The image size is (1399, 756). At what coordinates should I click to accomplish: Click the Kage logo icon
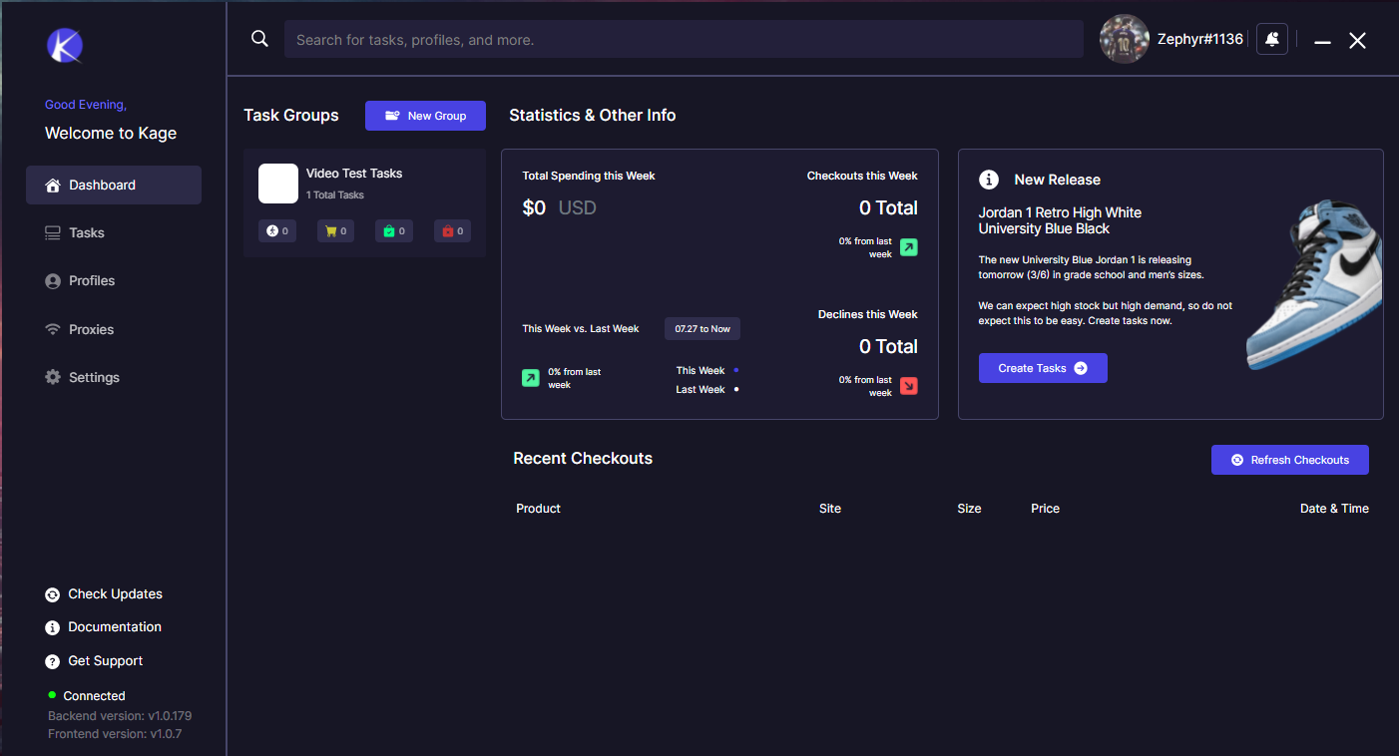[x=65, y=45]
